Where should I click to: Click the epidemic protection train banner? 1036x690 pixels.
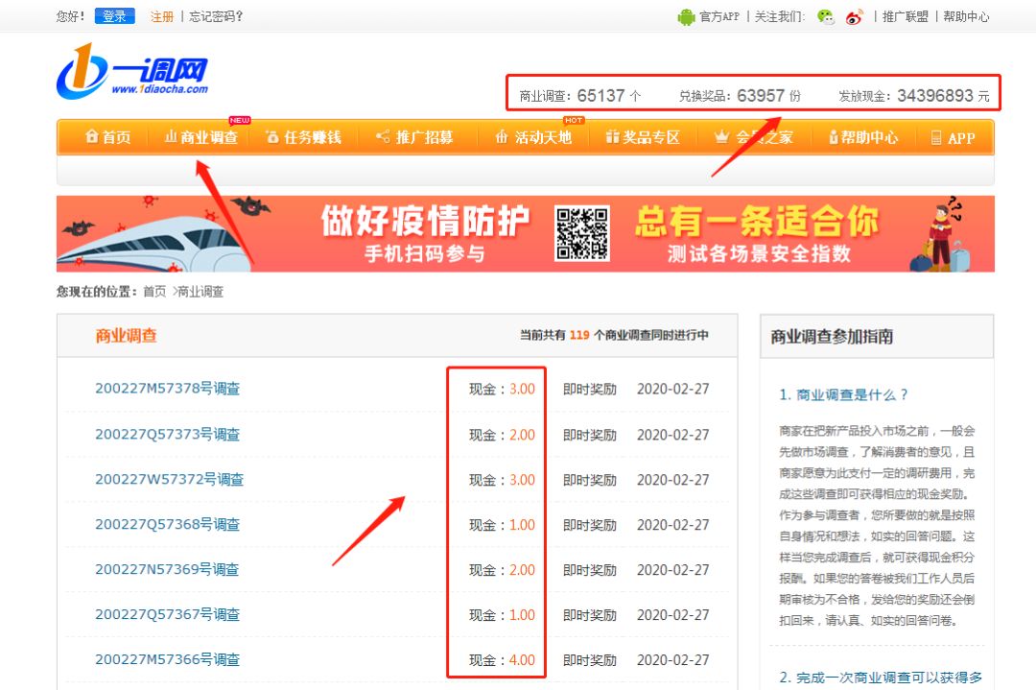click(x=288, y=233)
